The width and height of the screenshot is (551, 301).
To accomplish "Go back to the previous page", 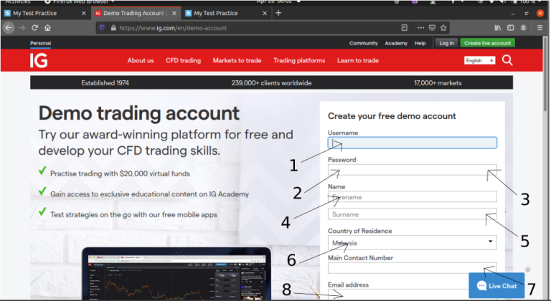I will click(x=9, y=28).
